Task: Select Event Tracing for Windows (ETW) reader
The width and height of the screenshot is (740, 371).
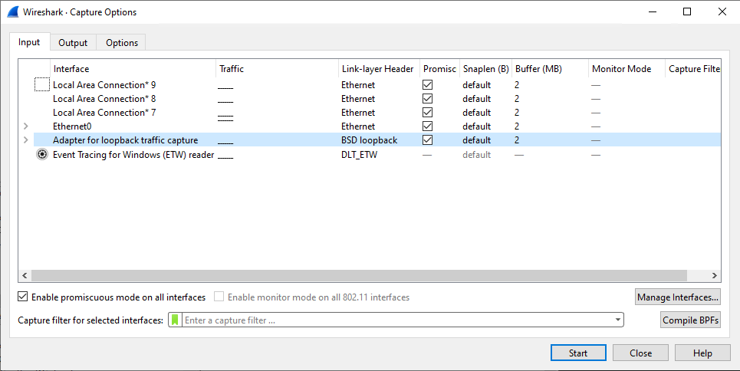Action: [133, 155]
